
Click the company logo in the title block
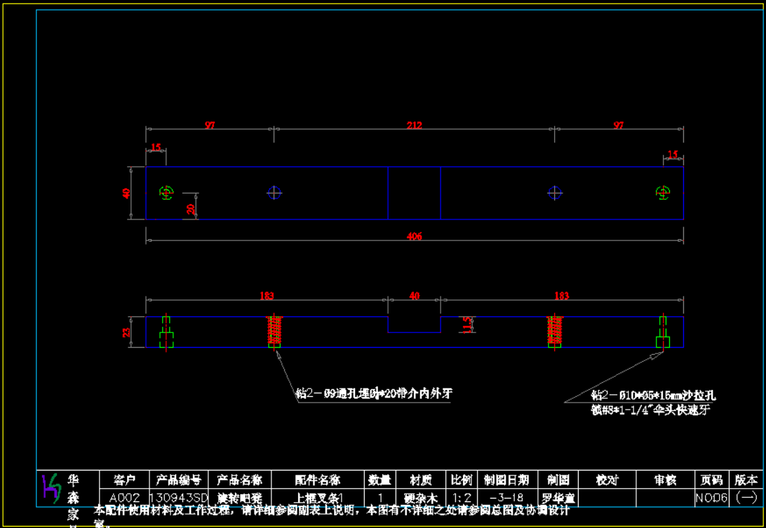pos(51,486)
